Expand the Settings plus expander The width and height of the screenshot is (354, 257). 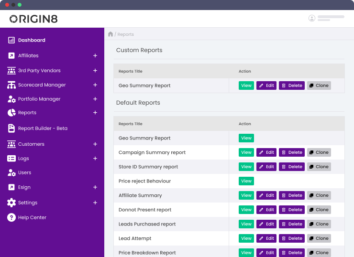click(x=95, y=203)
